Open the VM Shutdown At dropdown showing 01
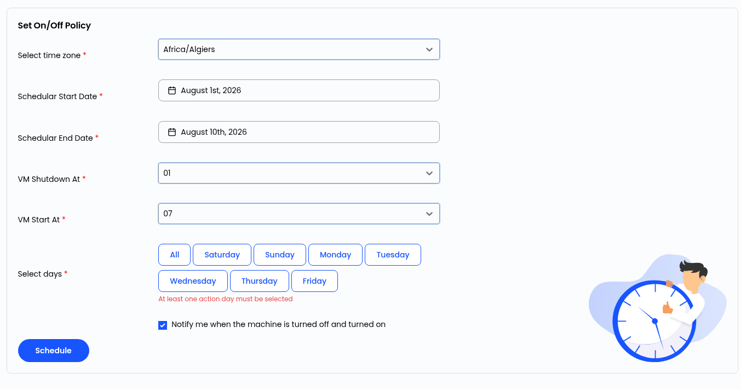 click(x=299, y=173)
